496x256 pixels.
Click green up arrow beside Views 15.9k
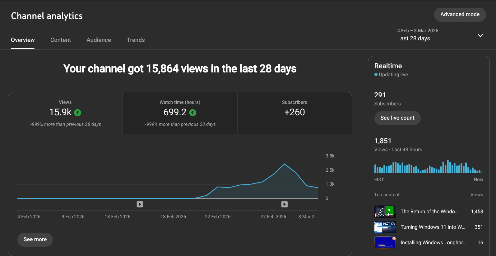(x=78, y=113)
